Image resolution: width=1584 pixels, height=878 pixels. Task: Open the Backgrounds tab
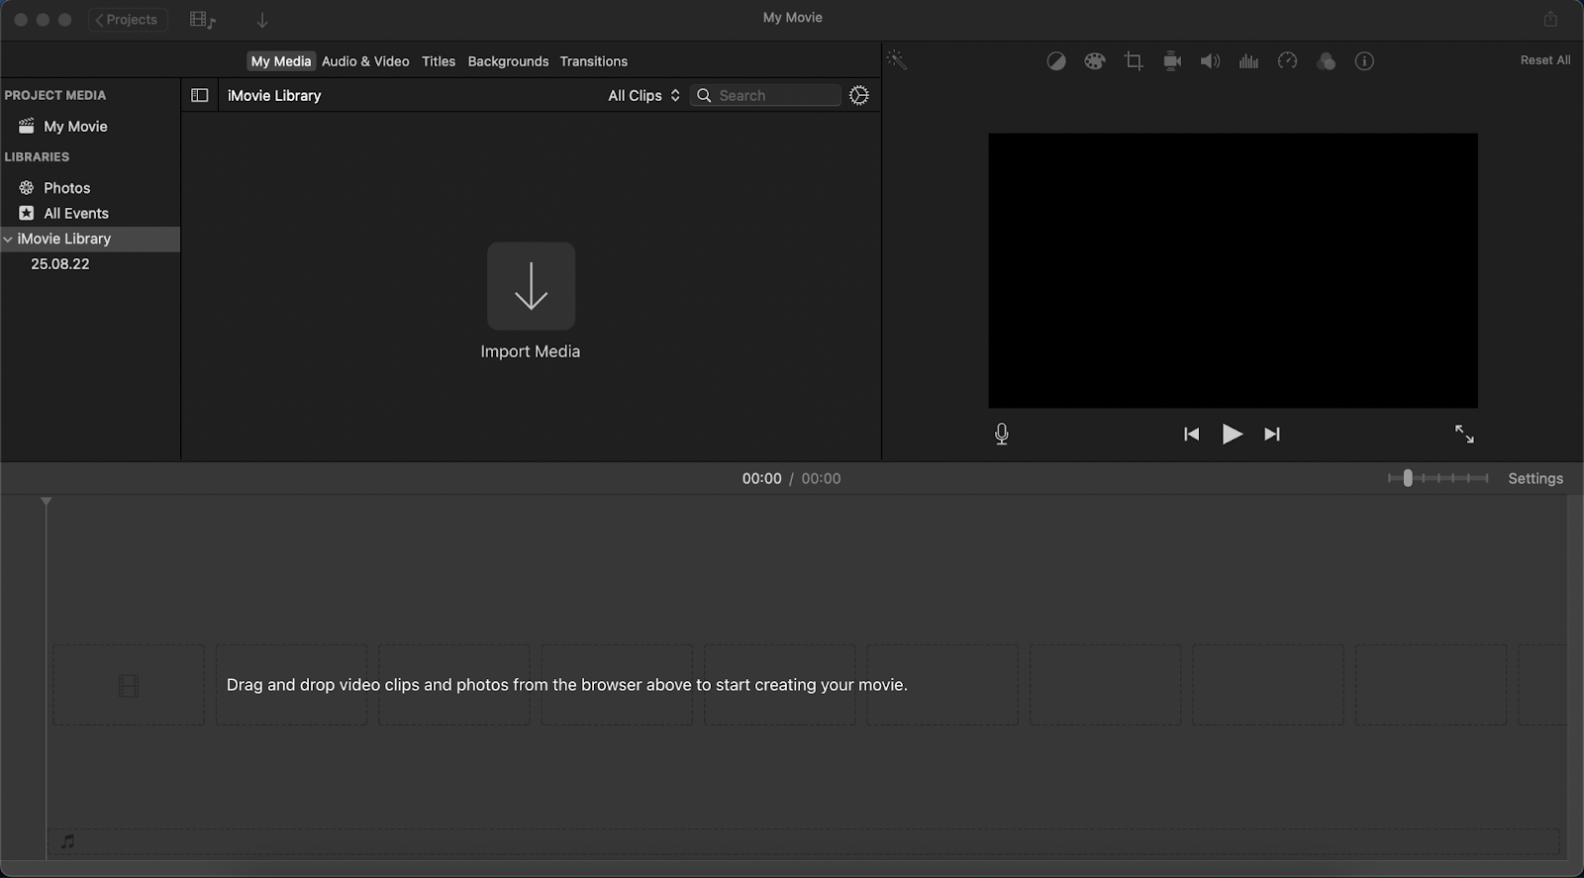[508, 61]
